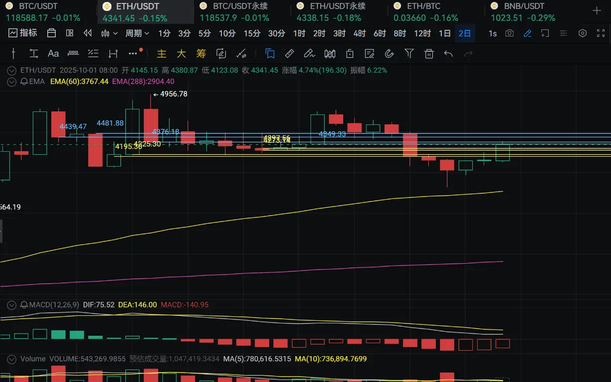Click the paperclip-style tag icon

tap(389, 54)
